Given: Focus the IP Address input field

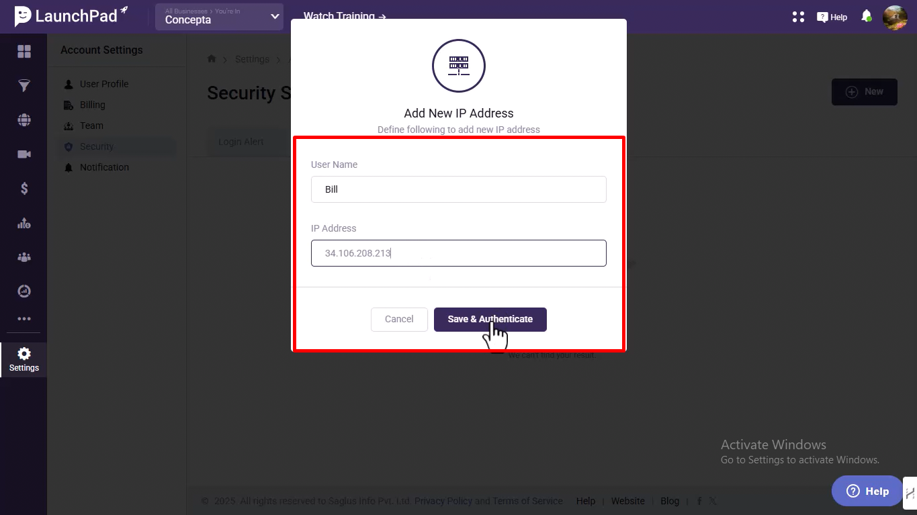Looking at the screenshot, I should [x=459, y=253].
